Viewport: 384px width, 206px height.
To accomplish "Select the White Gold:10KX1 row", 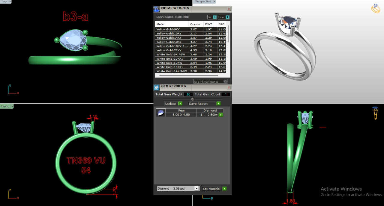I will (191, 59).
